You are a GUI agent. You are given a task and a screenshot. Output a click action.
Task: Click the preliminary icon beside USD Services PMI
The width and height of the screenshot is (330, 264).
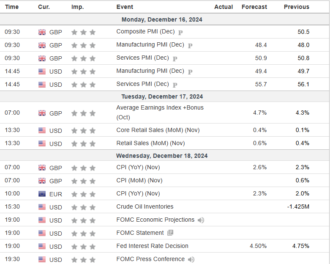[175, 85]
